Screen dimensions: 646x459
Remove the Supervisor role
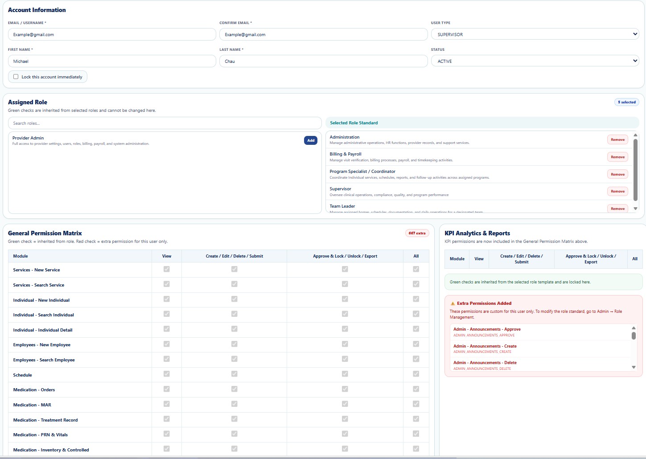(x=617, y=191)
